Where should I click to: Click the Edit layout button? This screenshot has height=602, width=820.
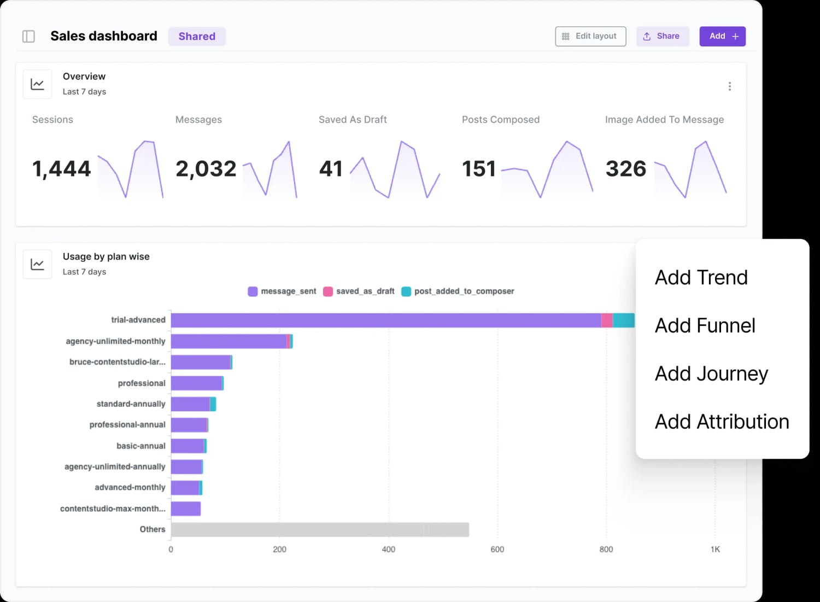590,36
